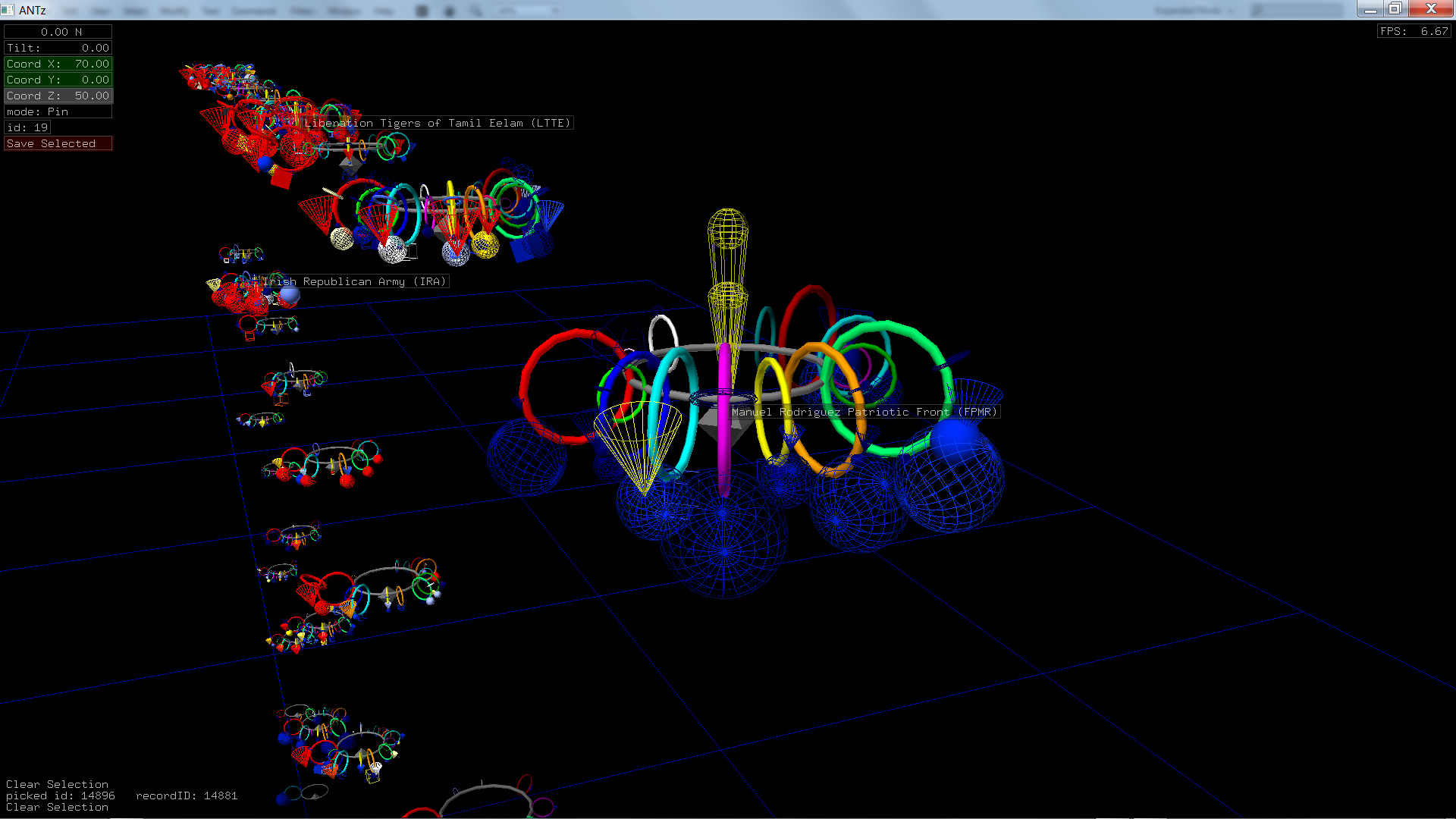Click the Liberation Tigers of Tamil Eelam label
Image resolution: width=1456 pixels, height=819 pixels.
437,123
